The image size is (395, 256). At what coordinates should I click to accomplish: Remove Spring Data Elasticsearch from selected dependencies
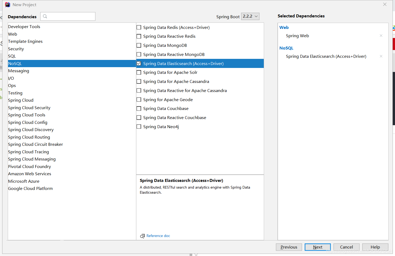(x=381, y=56)
